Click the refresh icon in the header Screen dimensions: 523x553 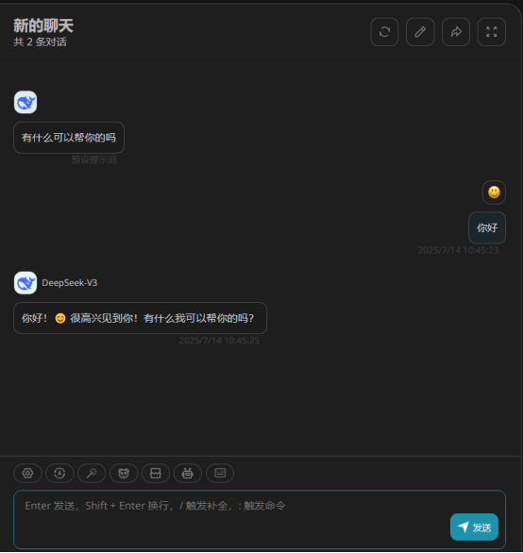click(x=384, y=32)
